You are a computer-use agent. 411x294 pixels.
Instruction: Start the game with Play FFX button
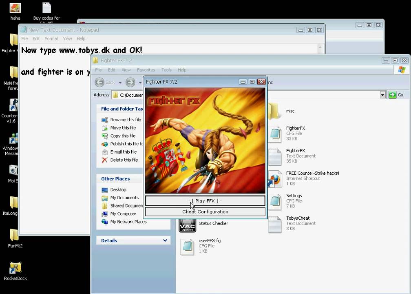(x=205, y=201)
